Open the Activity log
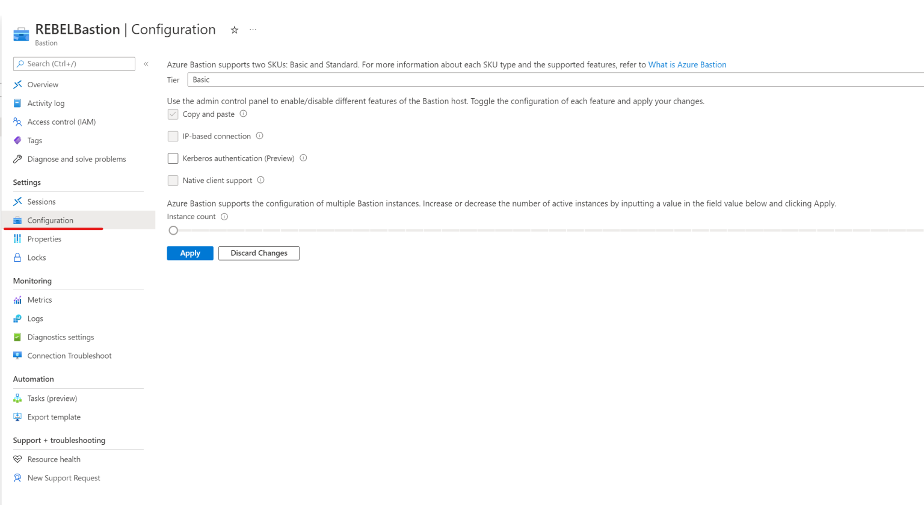This screenshot has height=505, width=924. pyautogui.click(x=46, y=103)
